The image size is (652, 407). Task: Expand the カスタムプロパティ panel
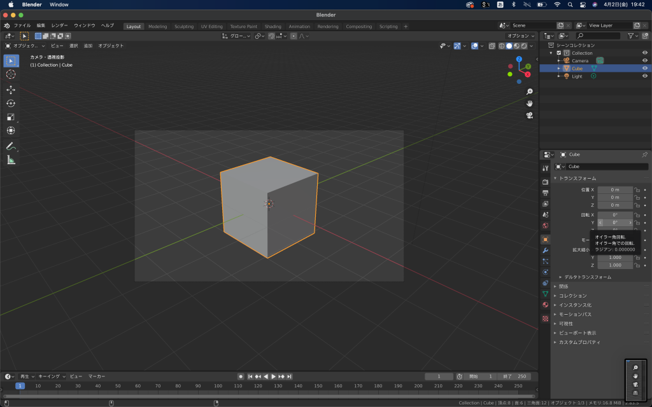[579, 342]
